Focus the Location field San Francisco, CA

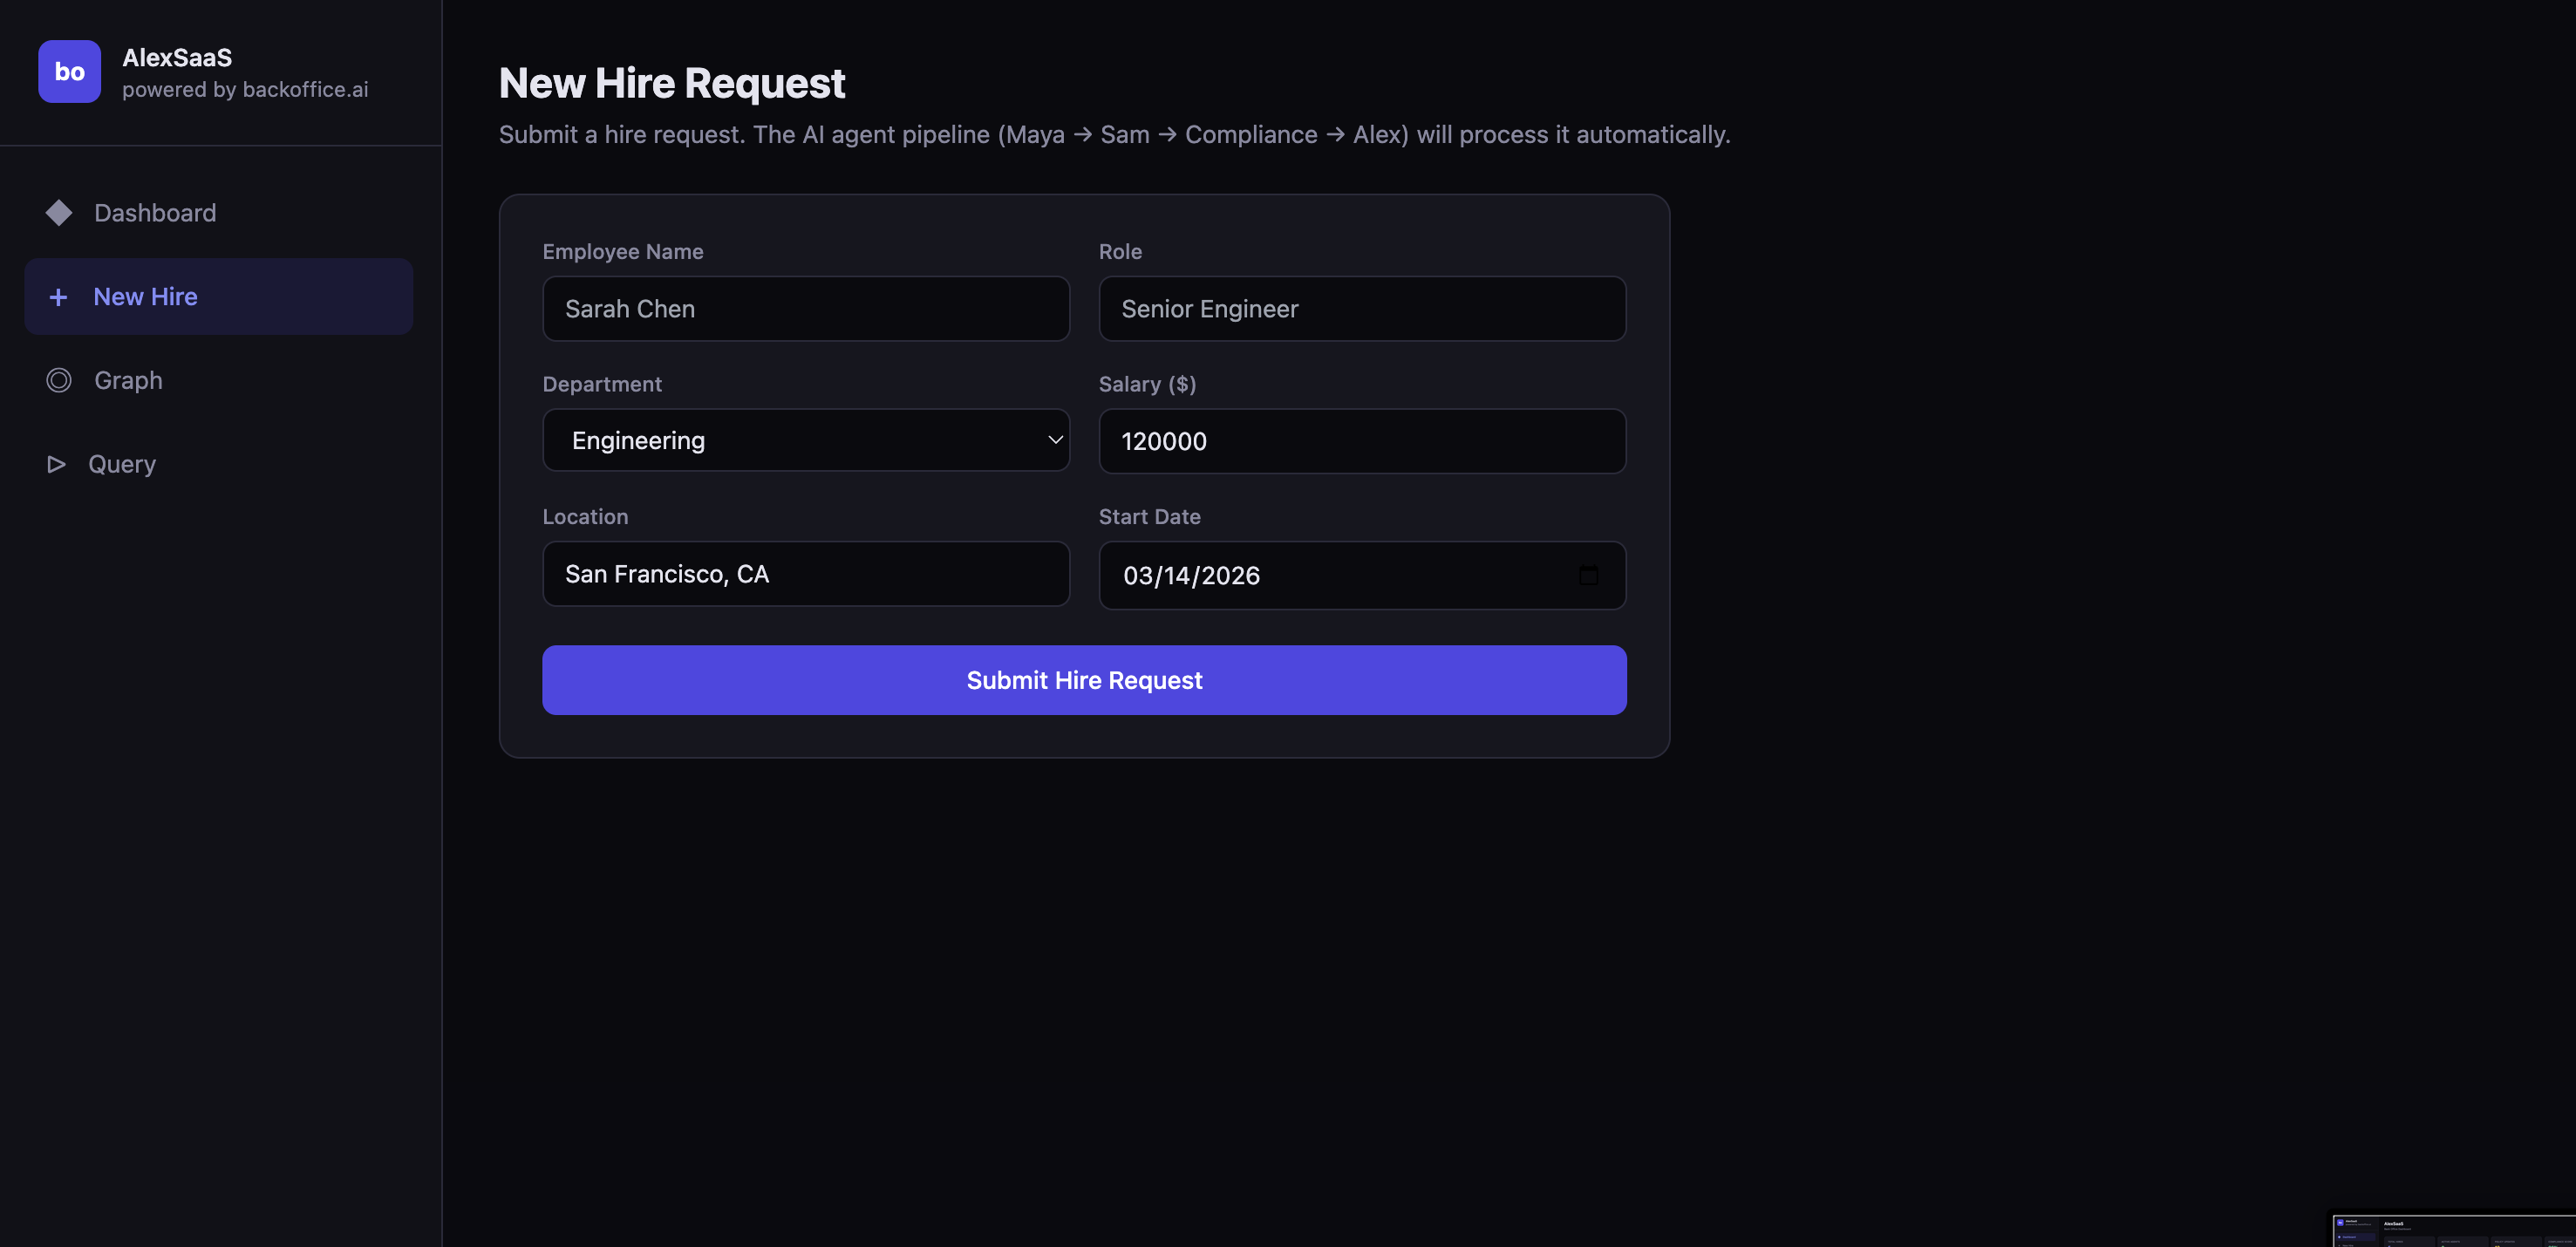point(805,574)
